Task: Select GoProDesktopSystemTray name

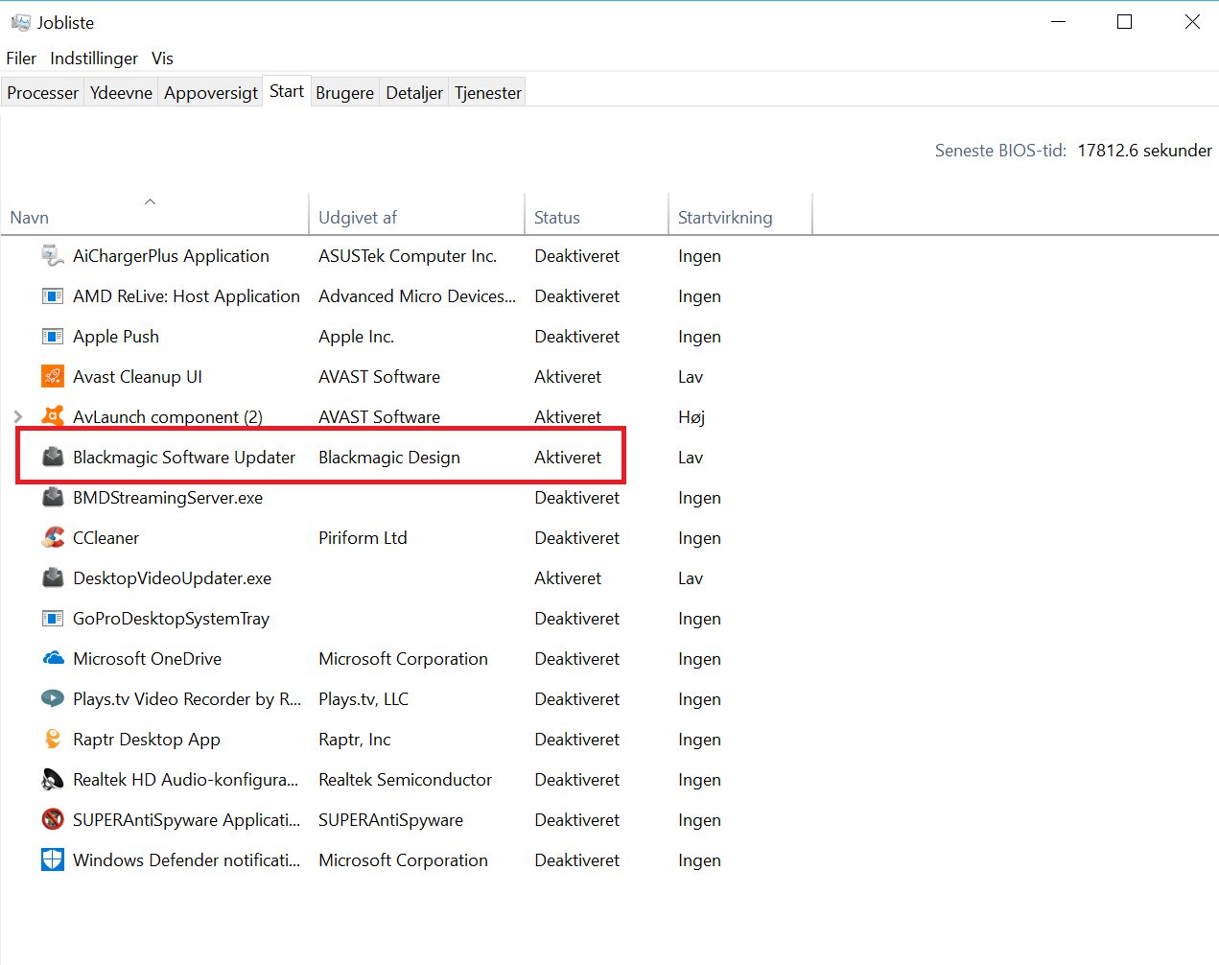Action: coord(171,619)
